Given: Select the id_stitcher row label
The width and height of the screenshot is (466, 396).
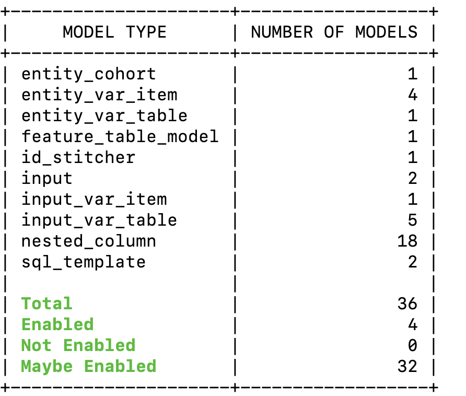Looking at the screenshot, I should click(x=78, y=157).
